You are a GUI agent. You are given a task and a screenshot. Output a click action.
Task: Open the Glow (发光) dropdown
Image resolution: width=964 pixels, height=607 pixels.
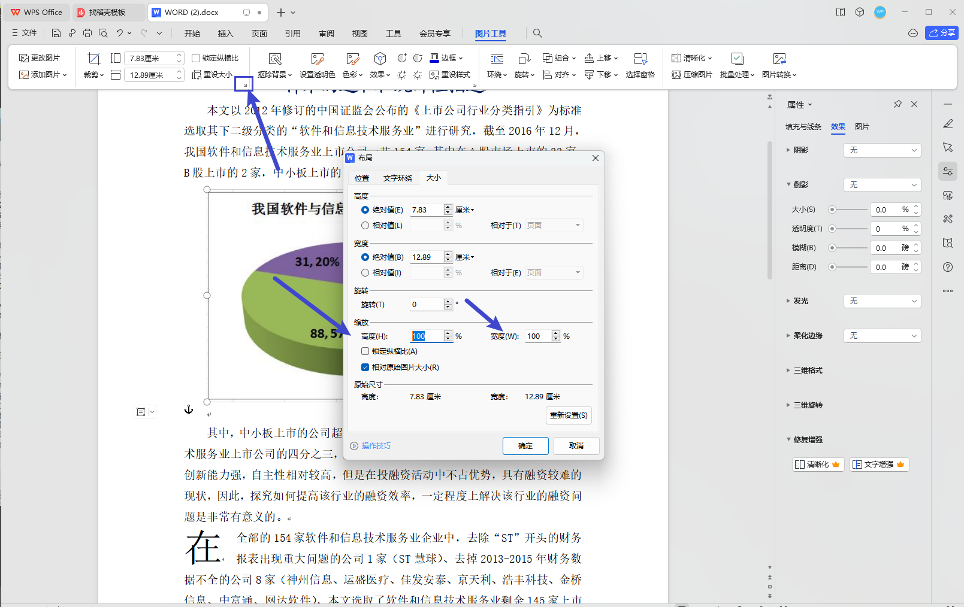882,301
